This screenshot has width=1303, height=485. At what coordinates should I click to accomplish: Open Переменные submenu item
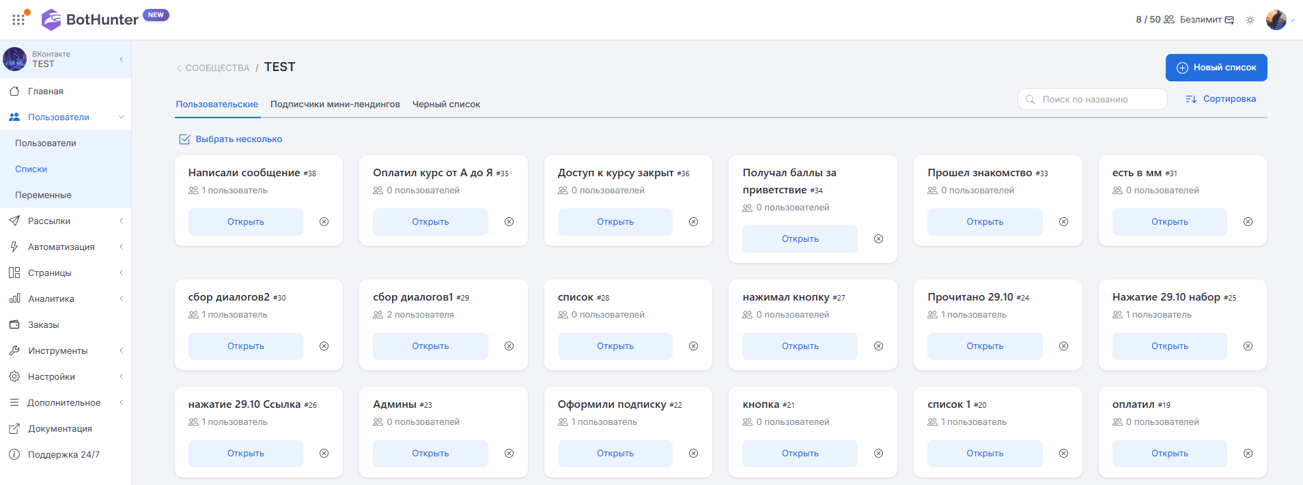[43, 195]
